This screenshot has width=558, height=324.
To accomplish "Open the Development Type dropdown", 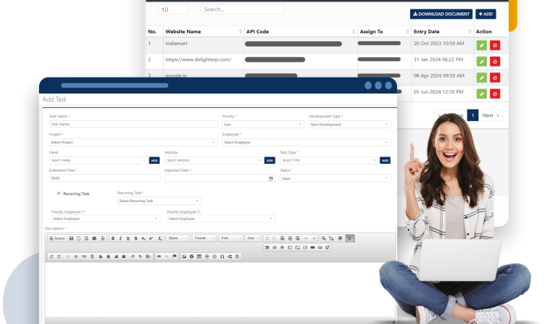I will (x=349, y=125).
